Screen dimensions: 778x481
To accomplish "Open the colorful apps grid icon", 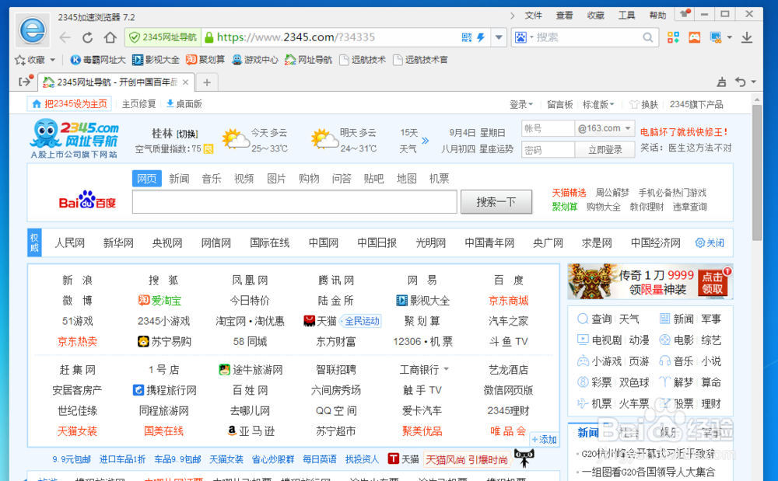I will (673, 37).
